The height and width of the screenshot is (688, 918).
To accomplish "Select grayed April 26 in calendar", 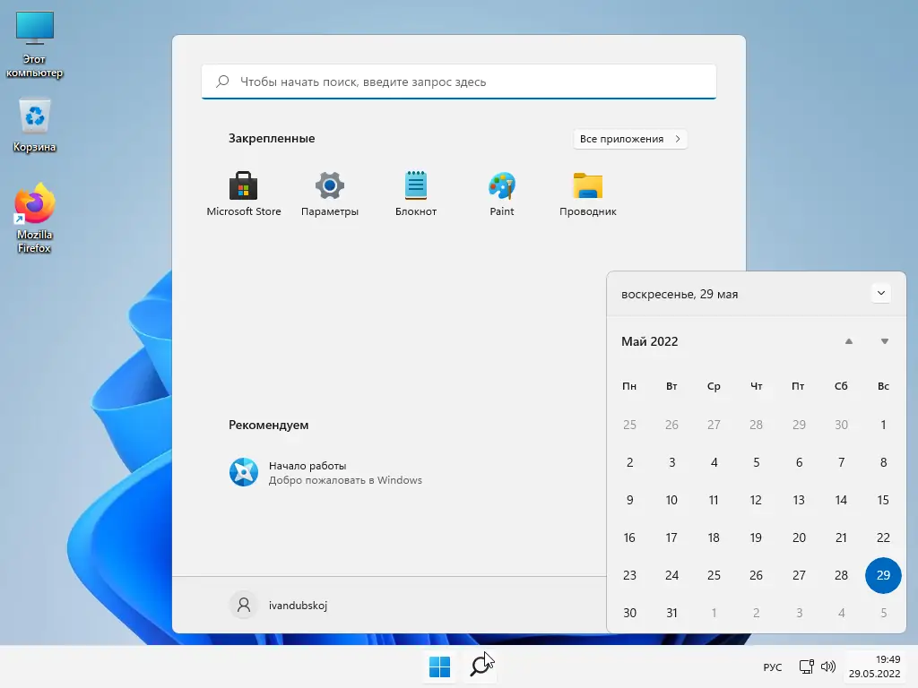I will pyautogui.click(x=671, y=425).
